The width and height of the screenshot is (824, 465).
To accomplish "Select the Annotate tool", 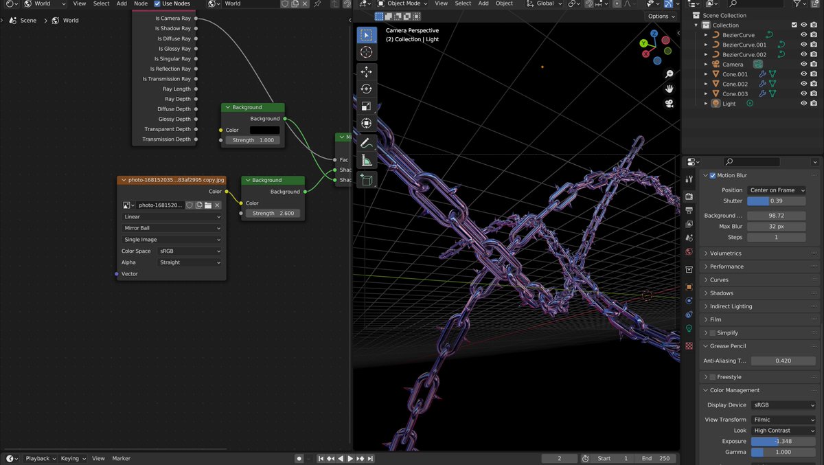I will pos(366,143).
